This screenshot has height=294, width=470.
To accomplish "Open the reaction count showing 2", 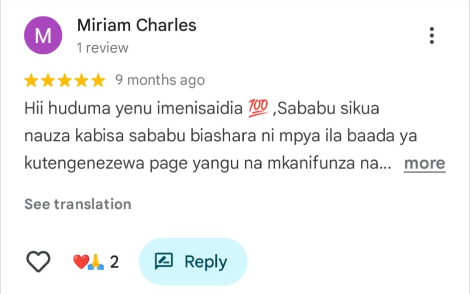I will pos(114,262).
